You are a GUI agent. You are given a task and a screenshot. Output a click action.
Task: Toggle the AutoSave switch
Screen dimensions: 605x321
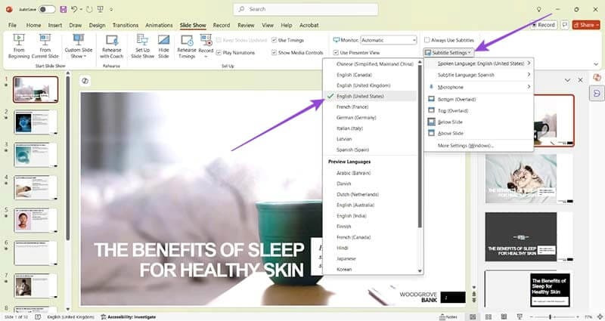pyautogui.click(x=47, y=10)
